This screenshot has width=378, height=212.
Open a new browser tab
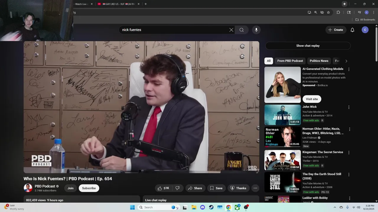[146, 4]
